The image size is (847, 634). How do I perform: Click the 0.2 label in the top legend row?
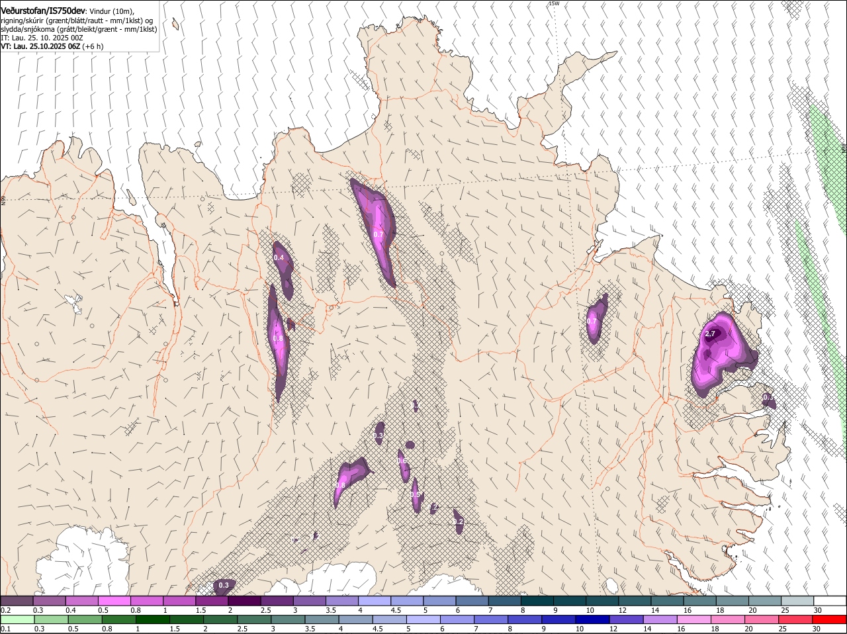[5, 610]
